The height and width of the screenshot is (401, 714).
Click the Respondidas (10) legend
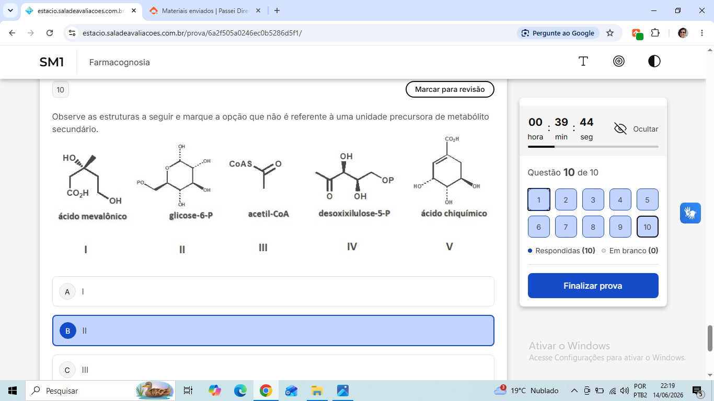562,251
